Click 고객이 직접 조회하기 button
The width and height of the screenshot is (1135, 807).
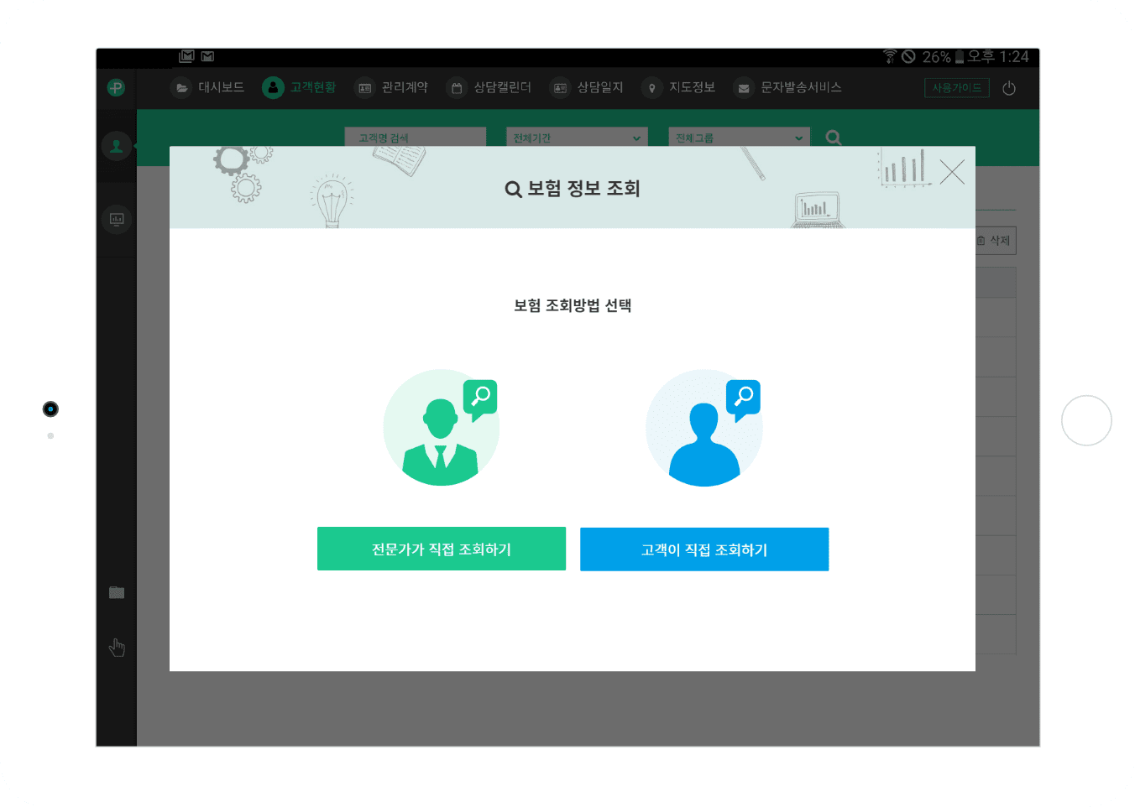pos(704,549)
